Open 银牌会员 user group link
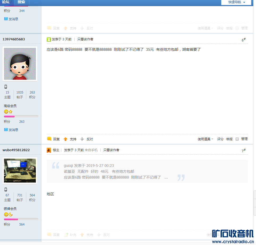The height and width of the screenshot is (245, 256). 10,209
